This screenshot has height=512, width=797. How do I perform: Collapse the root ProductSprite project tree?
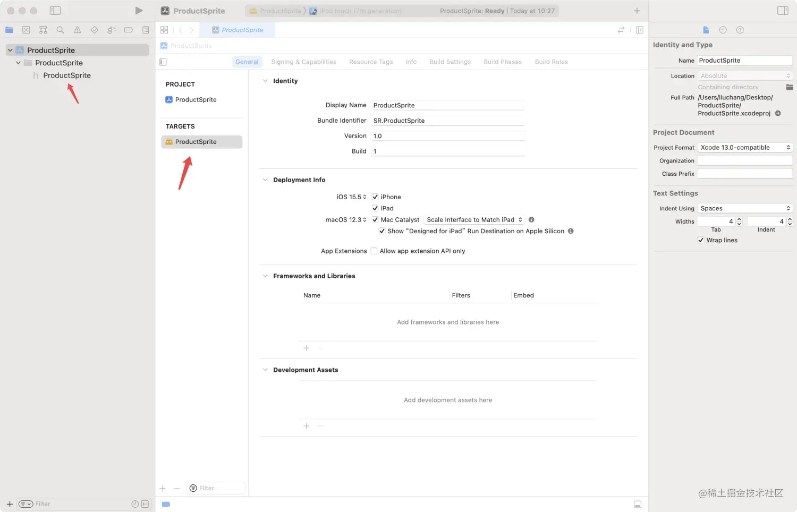point(10,50)
